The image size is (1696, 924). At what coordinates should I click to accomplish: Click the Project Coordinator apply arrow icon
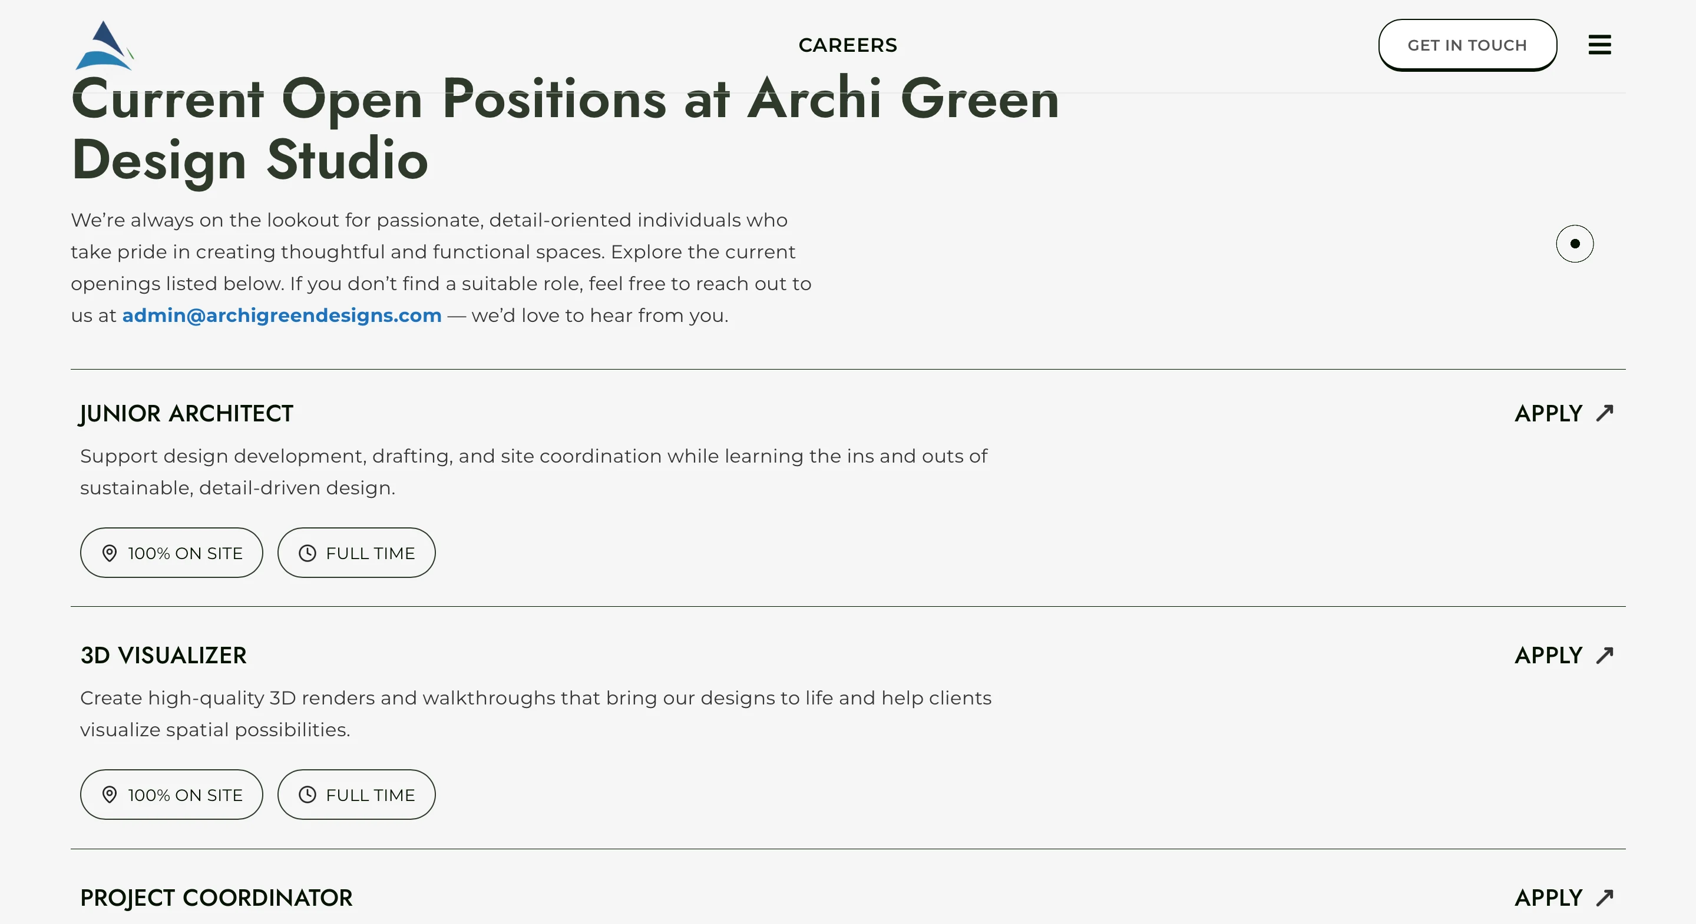1605,898
